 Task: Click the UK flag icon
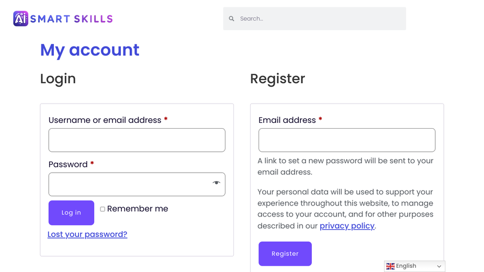(x=390, y=266)
